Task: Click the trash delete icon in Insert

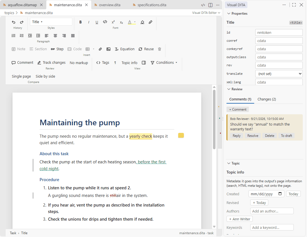Action: coord(160,49)
